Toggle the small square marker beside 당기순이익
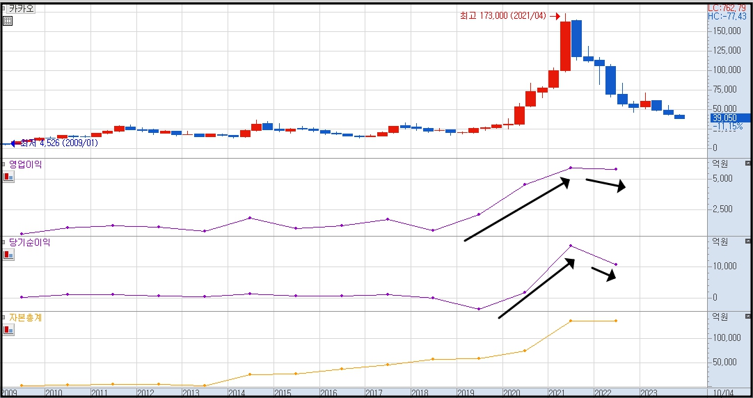 coord(4,242)
